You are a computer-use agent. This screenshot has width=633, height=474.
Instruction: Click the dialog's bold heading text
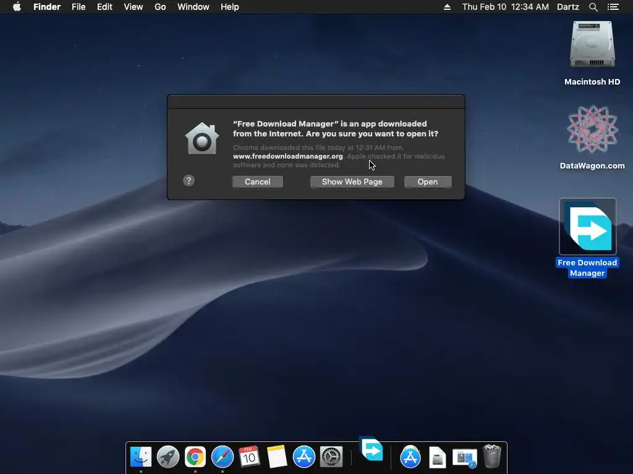point(336,128)
